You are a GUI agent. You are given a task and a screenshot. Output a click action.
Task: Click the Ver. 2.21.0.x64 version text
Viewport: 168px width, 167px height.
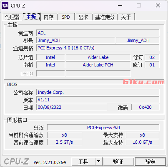coord(50,162)
